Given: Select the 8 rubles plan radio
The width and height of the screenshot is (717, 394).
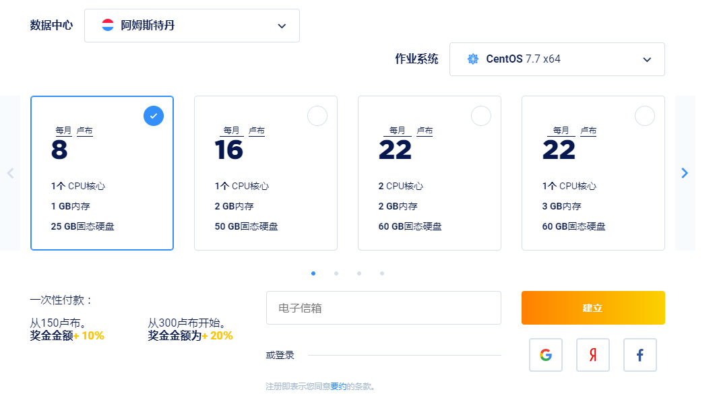Looking at the screenshot, I should (154, 116).
